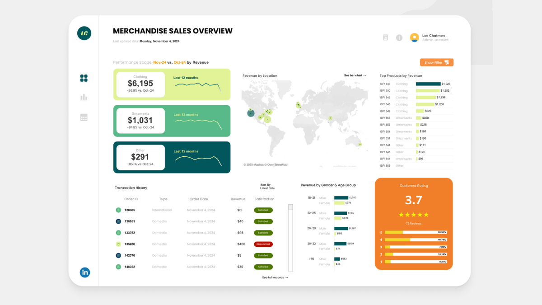The height and width of the screenshot is (305, 542).
Task: Open the document notes icon in header
Action: point(385,38)
